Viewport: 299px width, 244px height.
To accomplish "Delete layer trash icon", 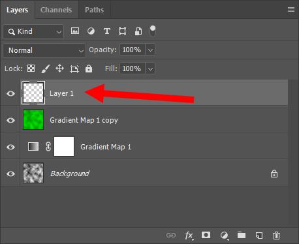I will pyautogui.click(x=276, y=236).
